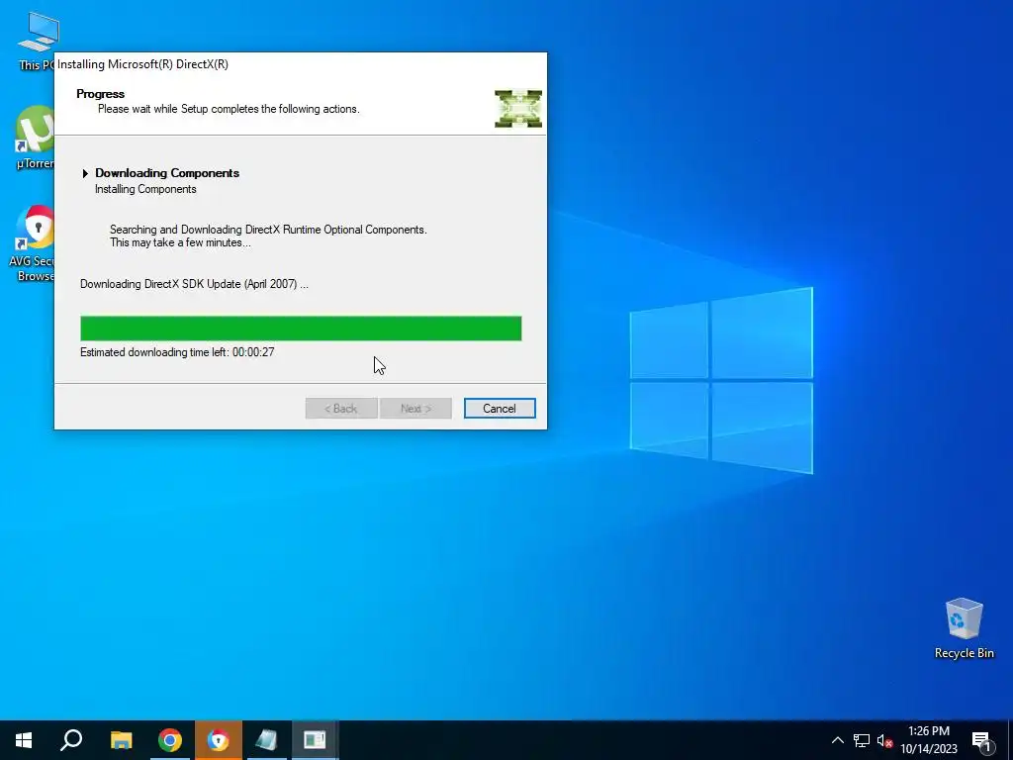Show hidden system tray icons
The image size is (1013, 760).
(x=837, y=740)
